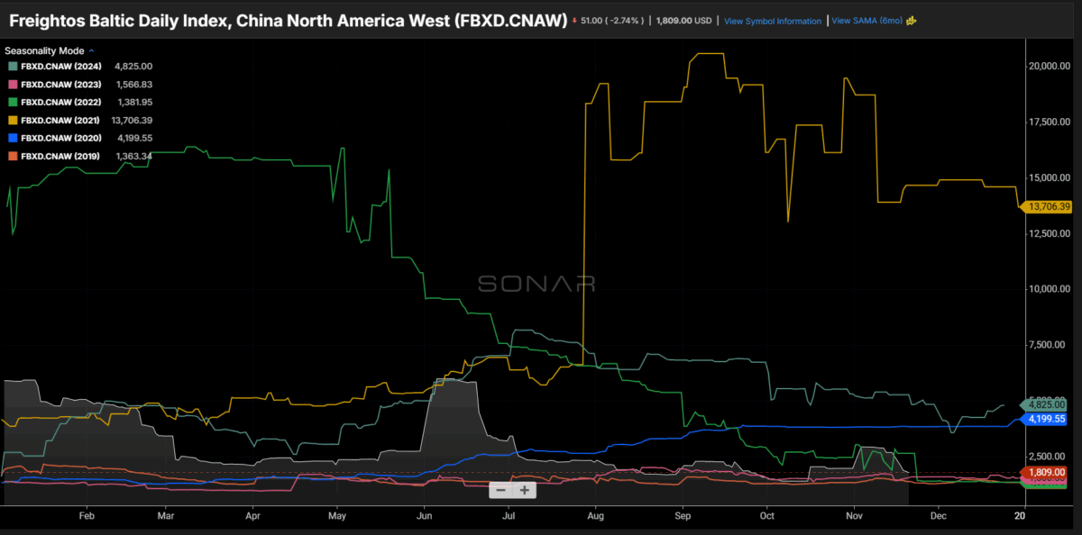Click the 15,000.00 price-axis label
Image resolution: width=1082 pixels, height=535 pixels.
click(1049, 178)
